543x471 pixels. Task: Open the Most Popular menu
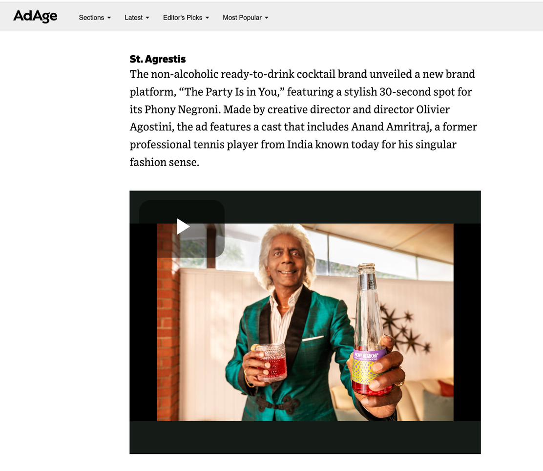(246, 18)
